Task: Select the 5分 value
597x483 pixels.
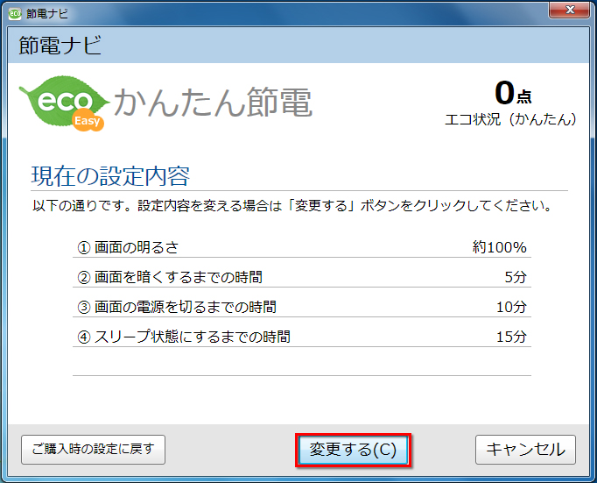Action: click(x=516, y=277)
